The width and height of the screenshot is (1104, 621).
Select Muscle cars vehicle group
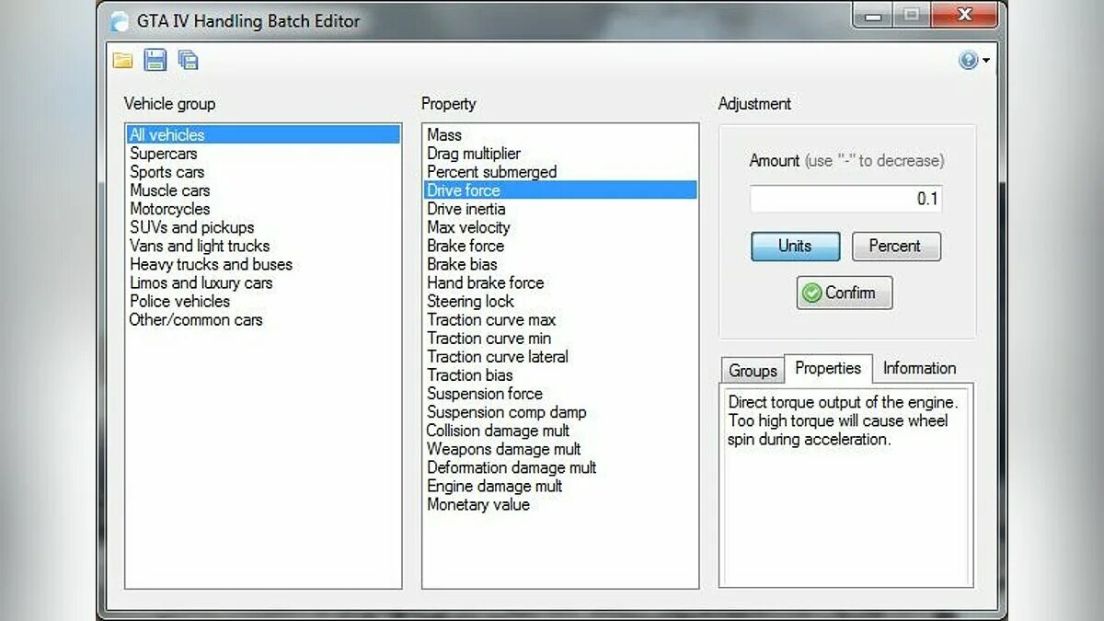coord(263,190)
